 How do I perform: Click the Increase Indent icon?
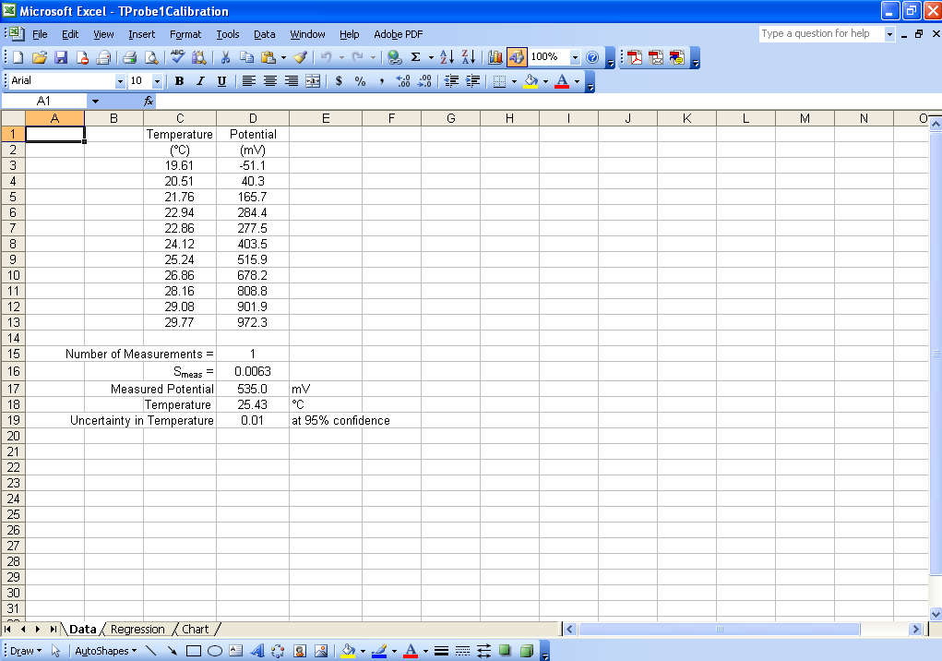472,81
